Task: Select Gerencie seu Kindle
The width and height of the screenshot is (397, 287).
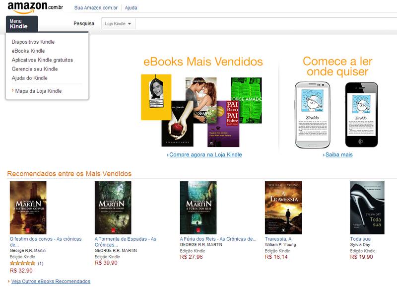Action: pyautogui.click(x=35, y=69)
